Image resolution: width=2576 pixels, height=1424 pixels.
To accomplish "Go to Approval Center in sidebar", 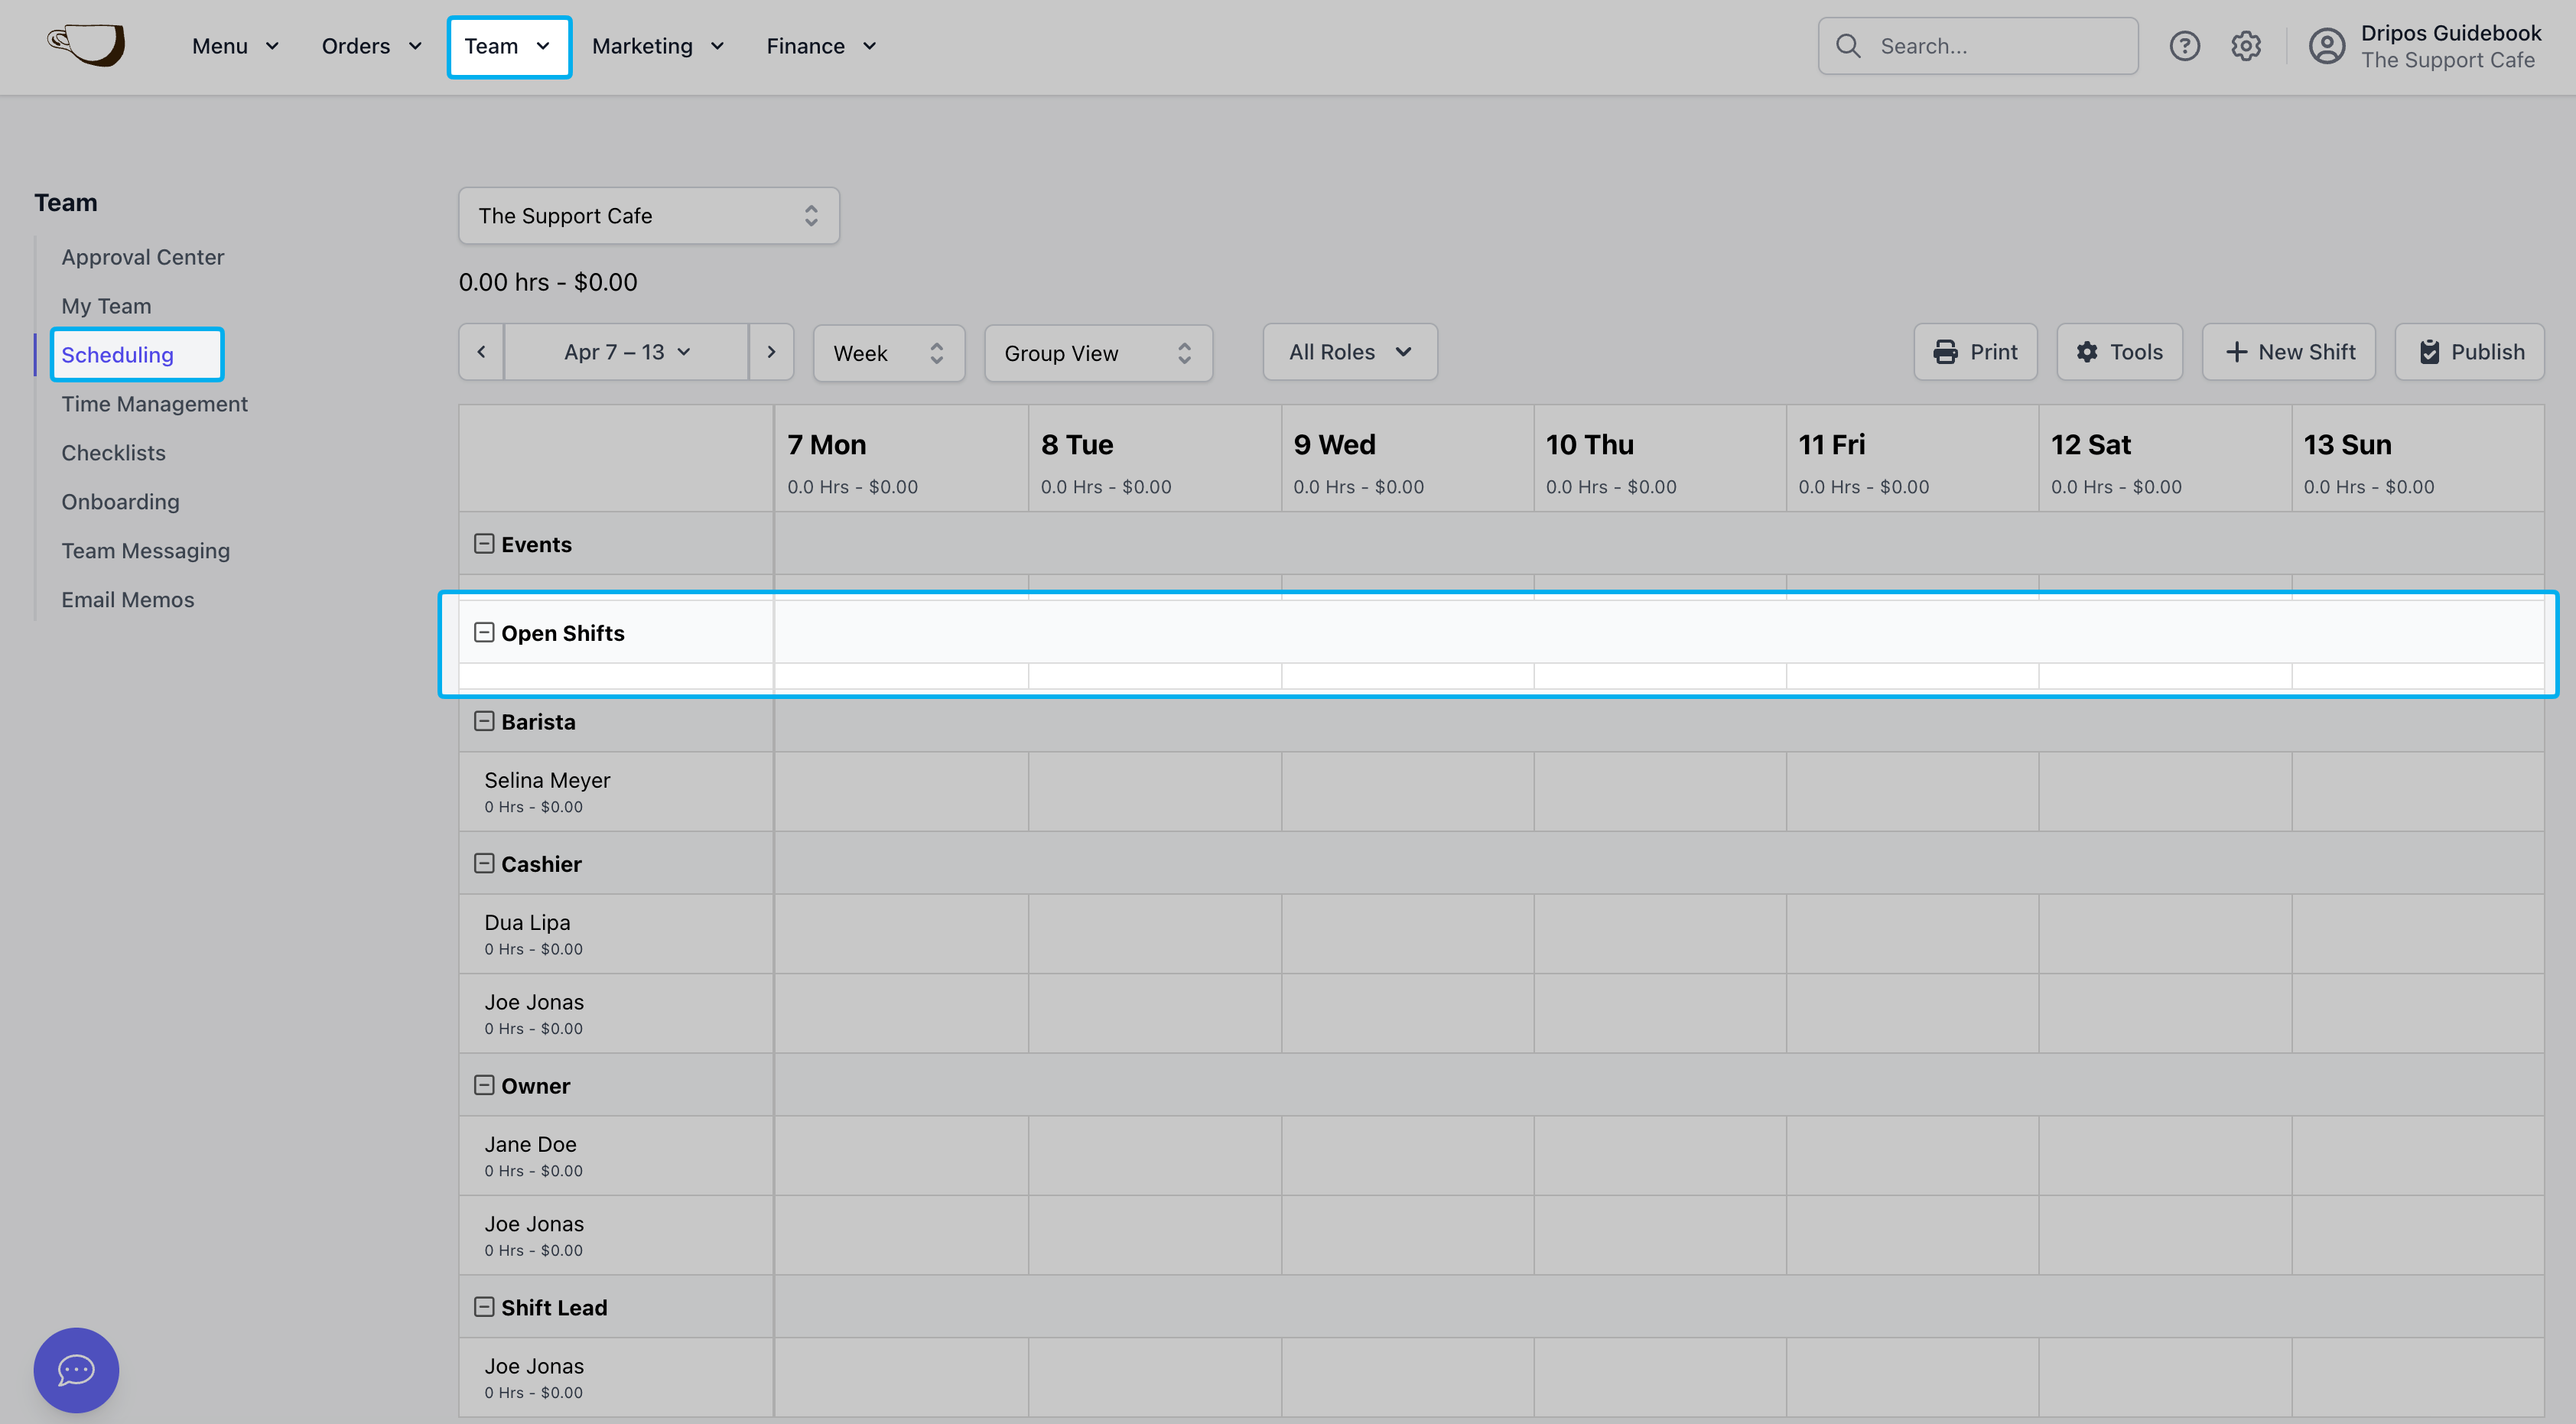I will click(143, 257).
